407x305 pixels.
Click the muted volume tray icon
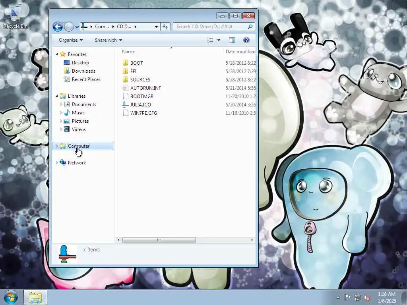click(367, 297)
